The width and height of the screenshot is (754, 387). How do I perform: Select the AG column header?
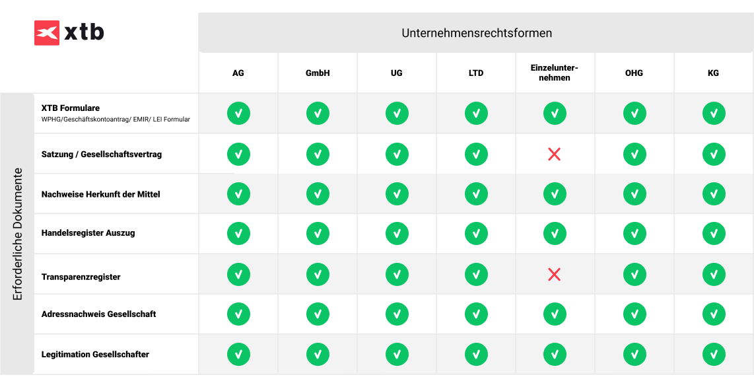(238, 73)
